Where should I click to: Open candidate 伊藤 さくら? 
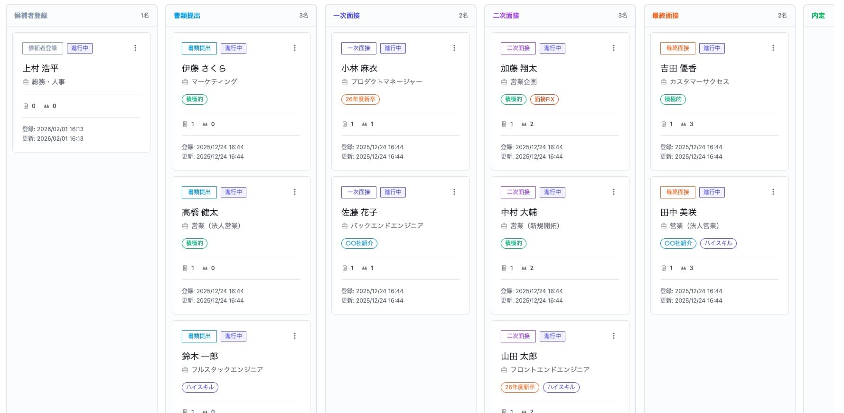(204, 68)
